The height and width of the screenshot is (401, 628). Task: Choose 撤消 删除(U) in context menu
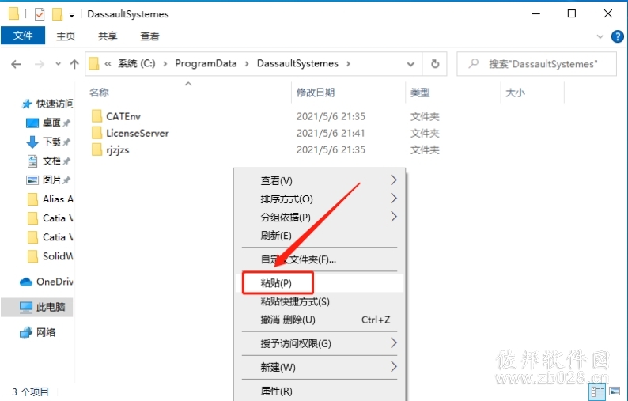pos(320,320)
